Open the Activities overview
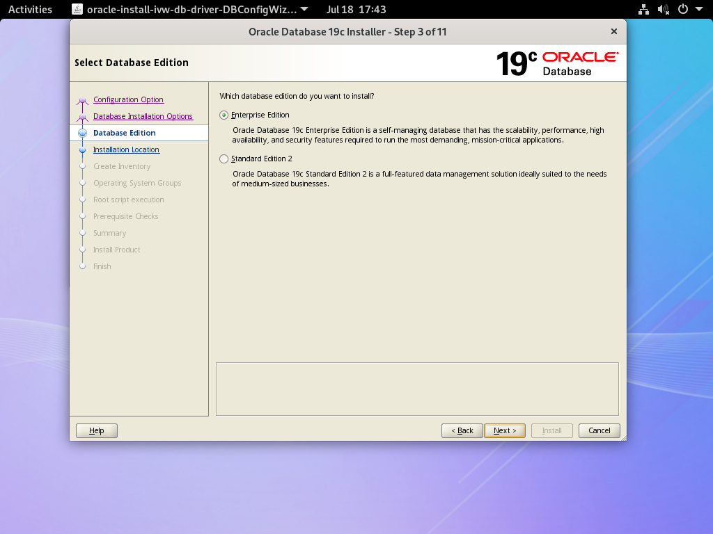Screen dimensions: 713x534 pyautogui.click(x=30, y=10)
